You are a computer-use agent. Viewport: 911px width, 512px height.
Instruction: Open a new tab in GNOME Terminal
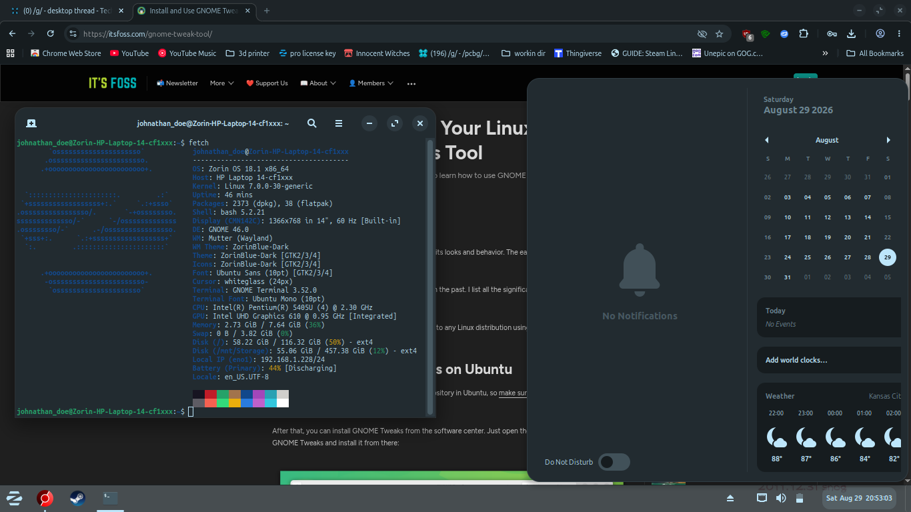[31, 123]
